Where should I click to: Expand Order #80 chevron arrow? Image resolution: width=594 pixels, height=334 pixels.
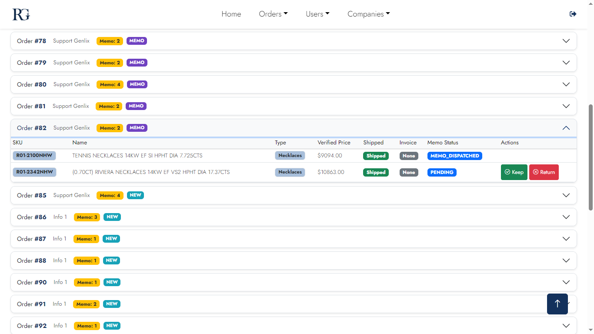pyautogui.click(x=566, y=84)
